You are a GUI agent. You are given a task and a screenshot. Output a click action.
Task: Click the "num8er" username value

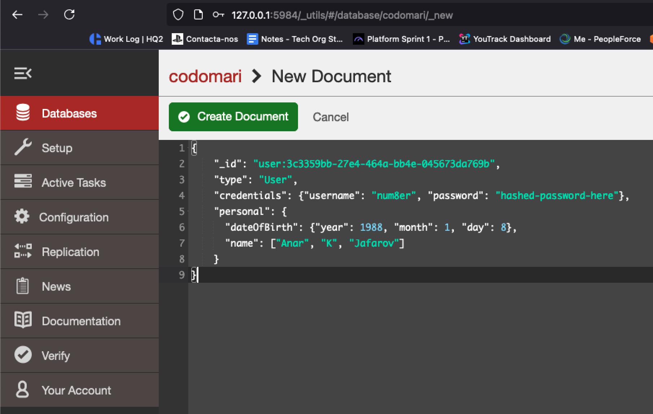click(x=394, y=195)
